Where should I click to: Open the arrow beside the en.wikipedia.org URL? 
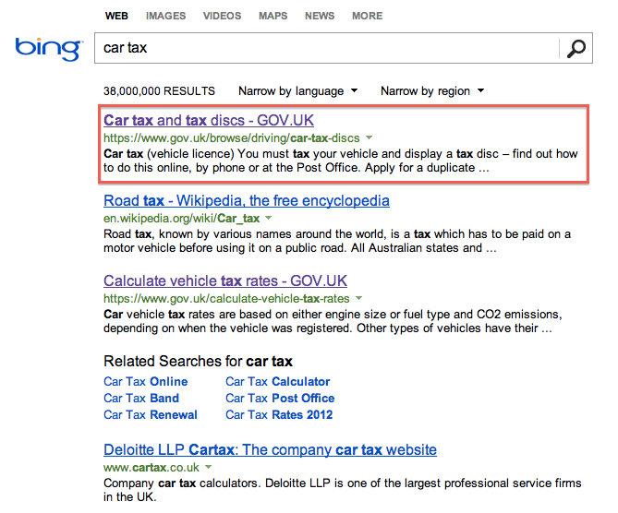pos(269,218)
